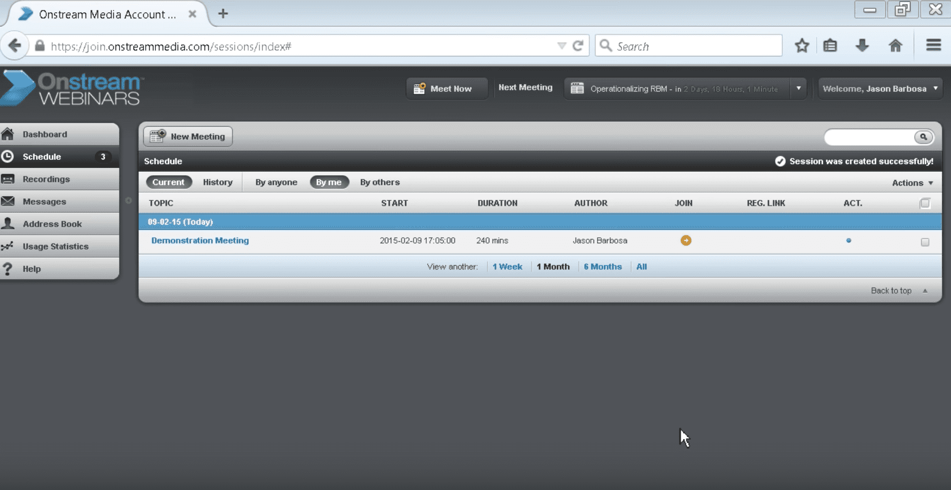Image resolution: width=951 pixels, height=490 pixels.
Task: Tick the checkbox for the Demonstration Meeting row
Action: [925, 242]
